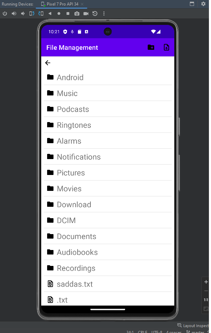Click the snapshot reset icon in the toolbar
The height and width of the screenshot is (333, 211).
coord(94,13)
